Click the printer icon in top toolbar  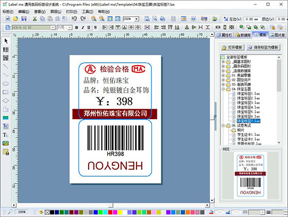click(x=162, y=18)
